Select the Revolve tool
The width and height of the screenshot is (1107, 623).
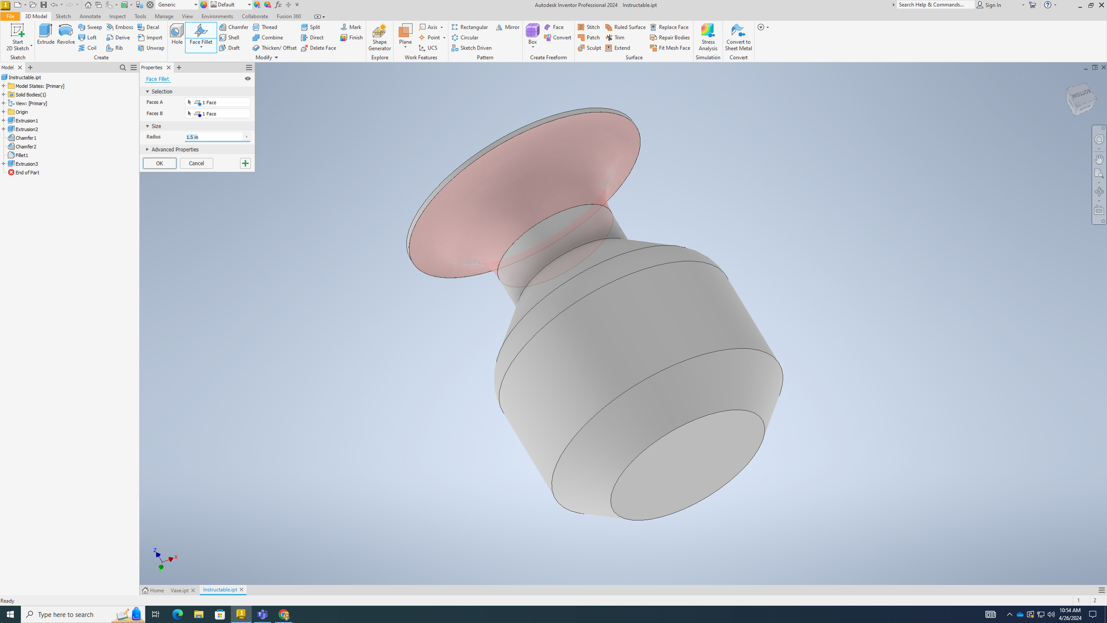point(65,35)
